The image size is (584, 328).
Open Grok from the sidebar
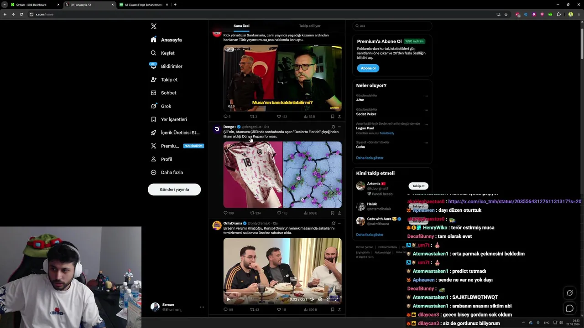pyautogui.click(x=161, y=106)
